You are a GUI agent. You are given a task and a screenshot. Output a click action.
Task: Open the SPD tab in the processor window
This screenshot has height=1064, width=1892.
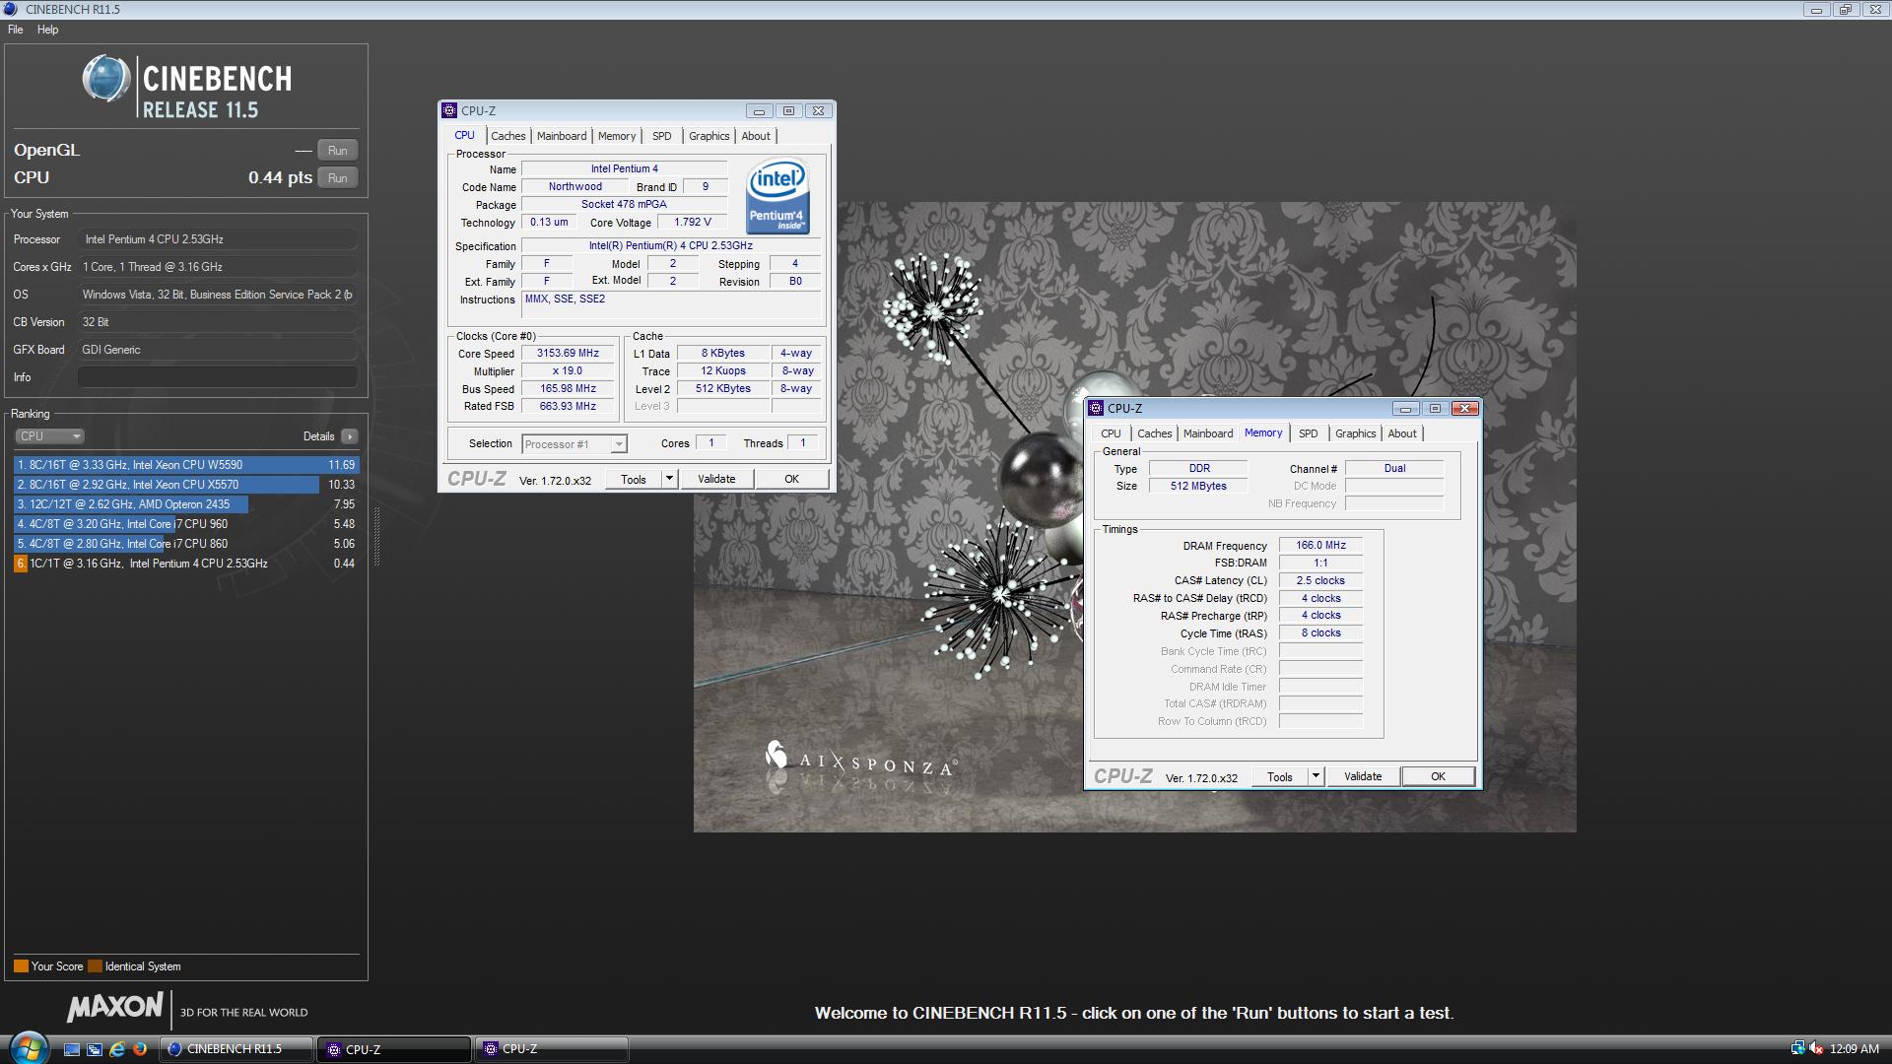(x=662, y=136)
